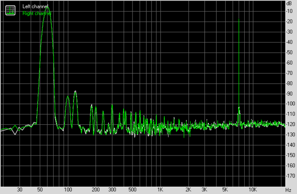Click the '2K' frequency label

188,190
